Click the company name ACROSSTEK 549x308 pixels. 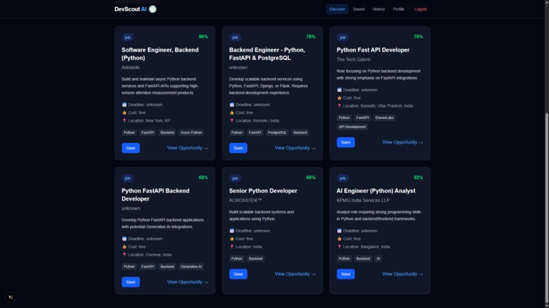[x=245, y=201]
